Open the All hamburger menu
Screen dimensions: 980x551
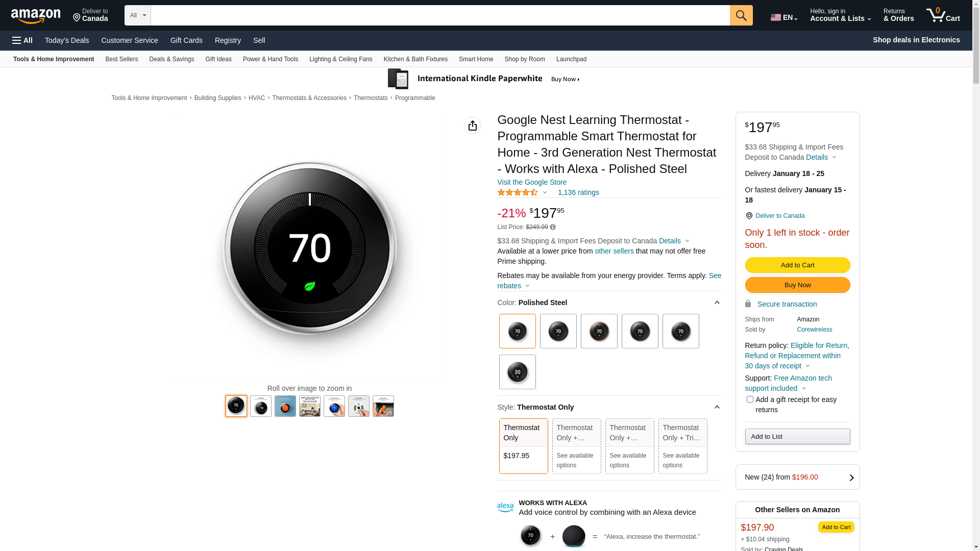22,40
